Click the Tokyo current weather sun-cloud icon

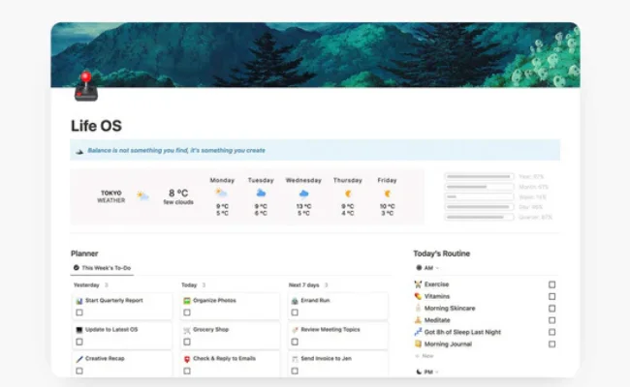pos(142,196)
